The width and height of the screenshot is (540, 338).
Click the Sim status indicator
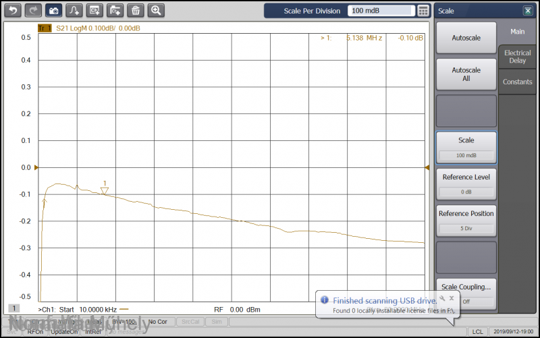[217, 322]
